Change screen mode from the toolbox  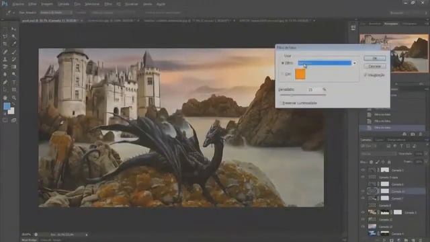[13, 120]
